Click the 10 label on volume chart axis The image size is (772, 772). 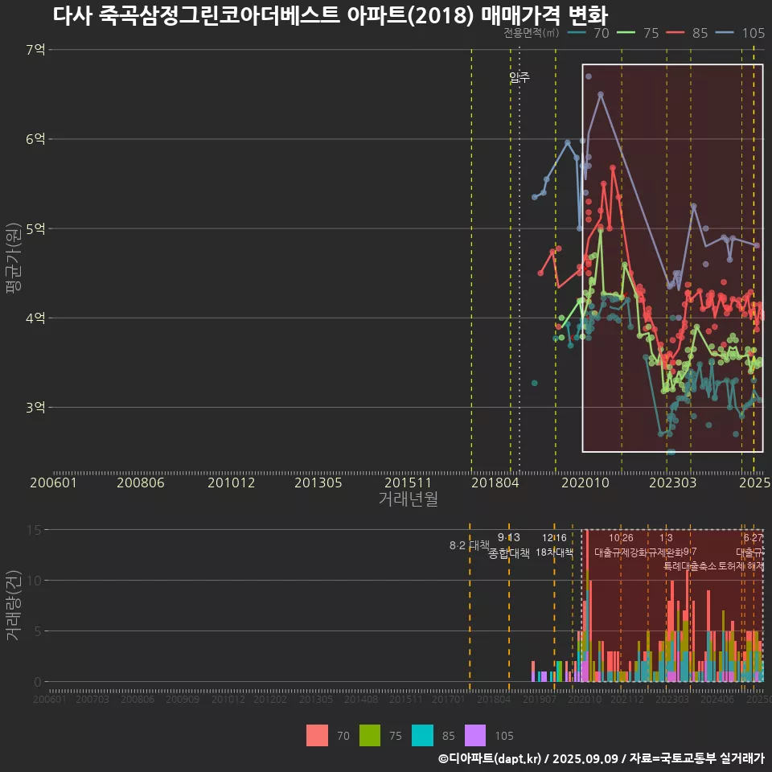[x=35, y=581]
